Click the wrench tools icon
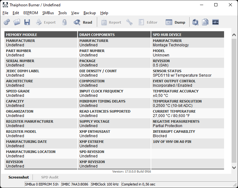 [129, 22]
